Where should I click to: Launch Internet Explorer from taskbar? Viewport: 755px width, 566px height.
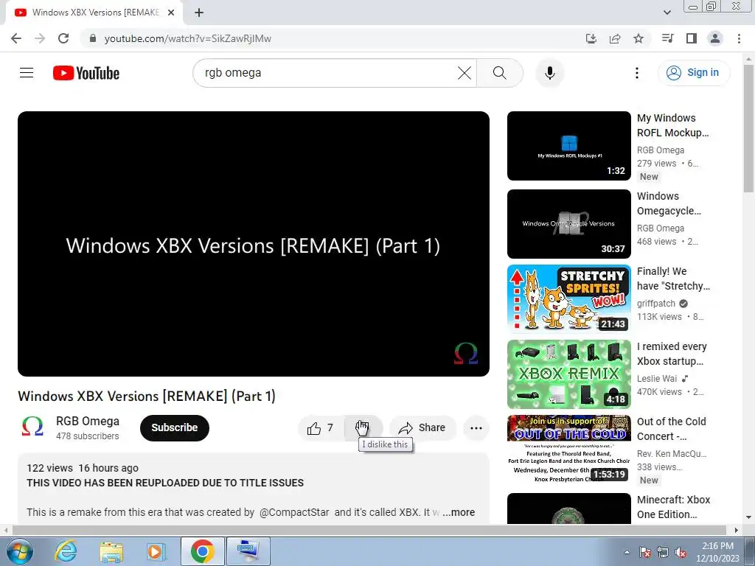tap(66, 551)
